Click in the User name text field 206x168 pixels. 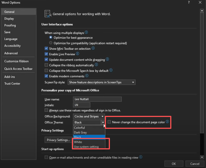pyautogui.click(x=97, y=99)
